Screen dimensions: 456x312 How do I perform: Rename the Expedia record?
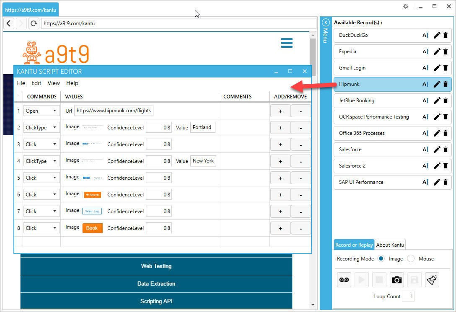pos(425,52)
